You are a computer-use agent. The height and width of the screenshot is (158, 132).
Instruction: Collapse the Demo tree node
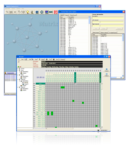coord(18,70)
